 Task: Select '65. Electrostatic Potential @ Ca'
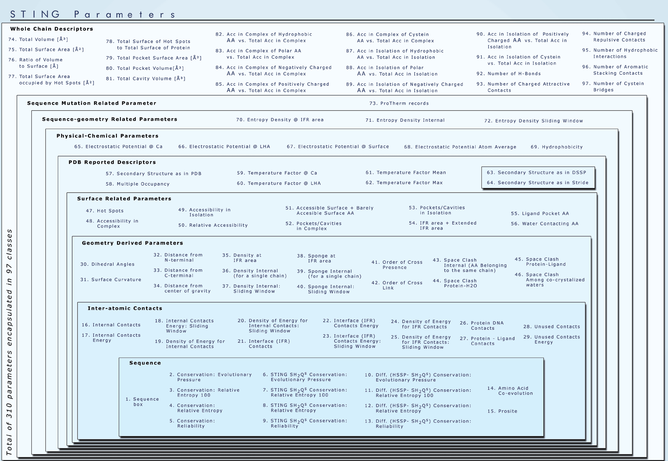click(118, 146)
